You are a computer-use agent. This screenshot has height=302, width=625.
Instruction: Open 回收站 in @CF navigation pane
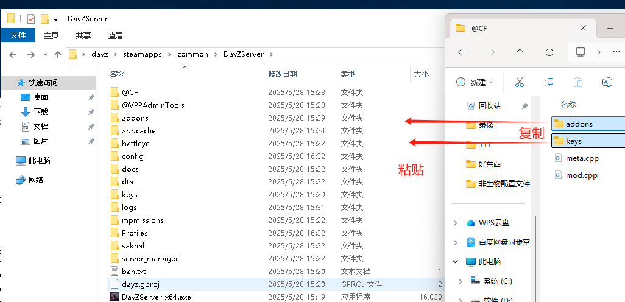490,106
